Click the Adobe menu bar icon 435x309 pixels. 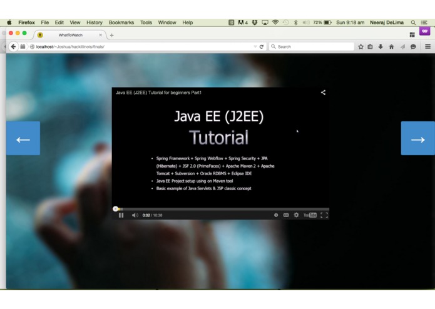pos(243,23)
